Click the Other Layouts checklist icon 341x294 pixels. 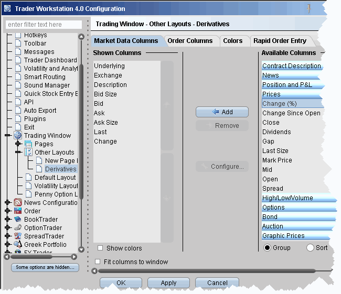pyautogui.click(x=28, y=152)
